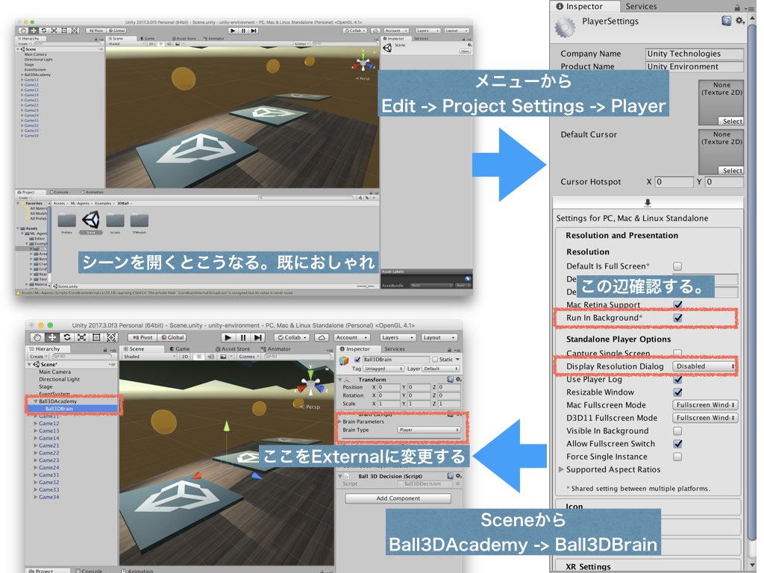Select the Hand tool in the bottom Unity window
764x573 pixels.
point(37,337)
